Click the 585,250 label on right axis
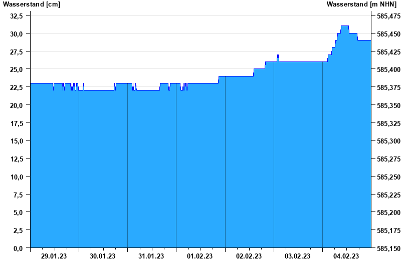The image size is (401, 275). pyautogui.click(x=389, y=177)
